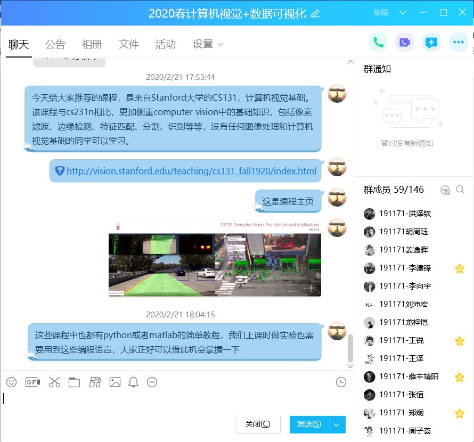Insert a picture into the message
The image size is (474, 442).
tap(115, 382)
